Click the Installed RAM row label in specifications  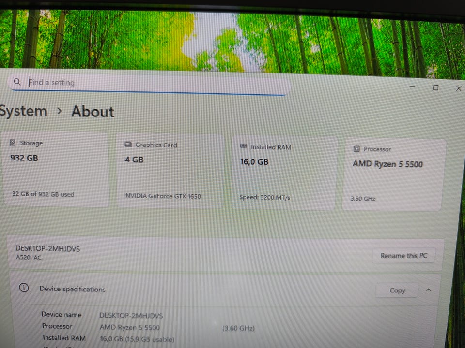pyautogui.click(x=64, y=338)
